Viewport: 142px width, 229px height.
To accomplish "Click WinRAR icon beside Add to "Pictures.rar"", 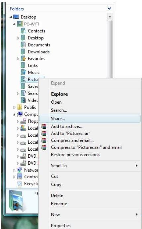I will click(x=44, y=133).
